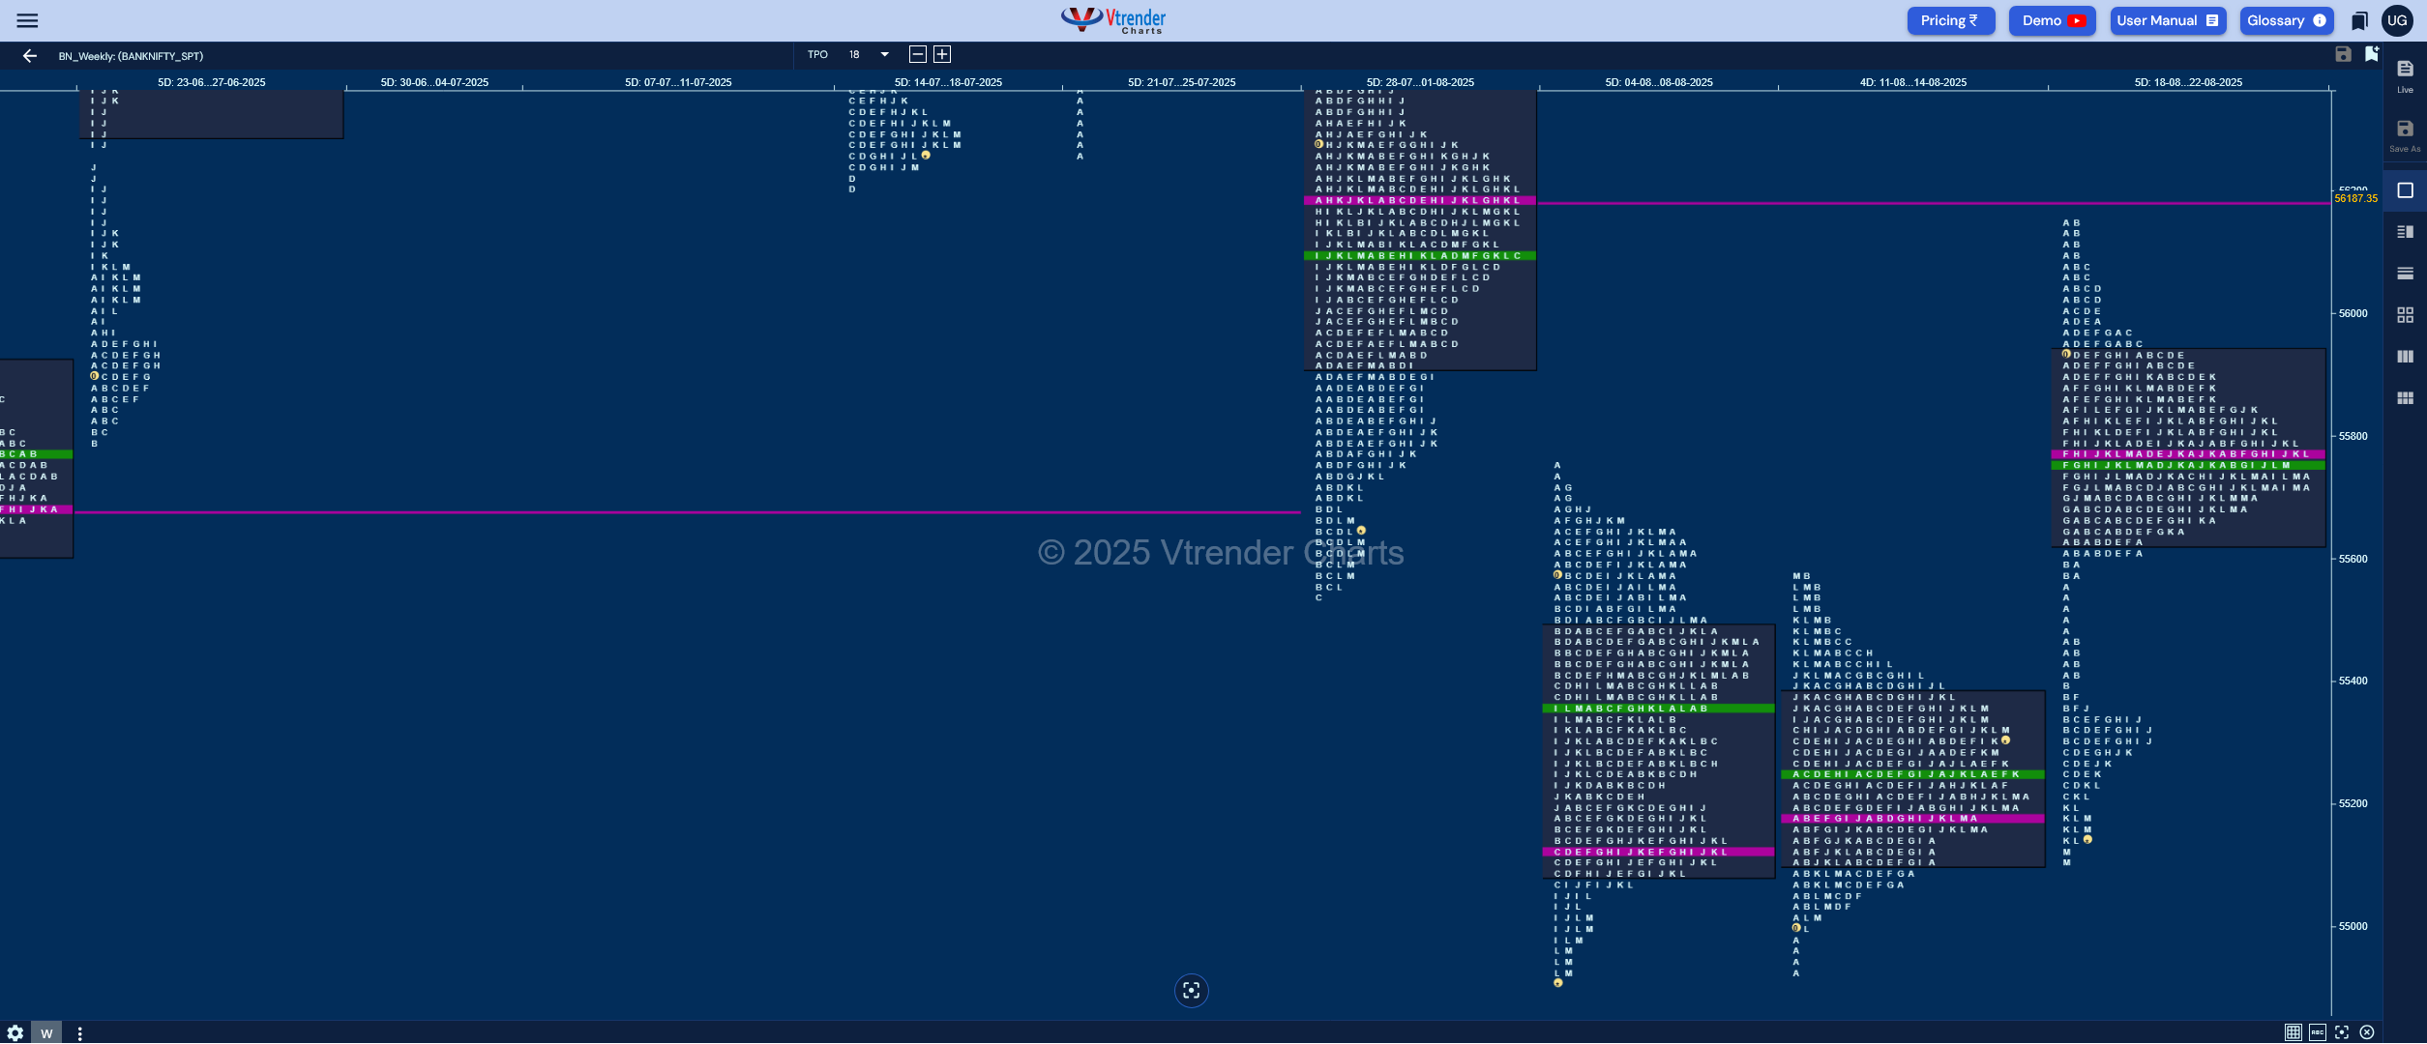
Task: Click the bookmark icon in header
Action: [x=2359, y=20]
